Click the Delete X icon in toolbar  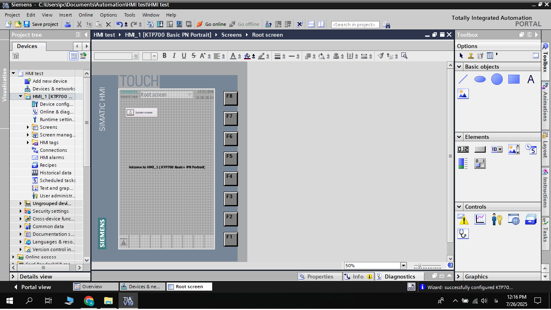108,24
